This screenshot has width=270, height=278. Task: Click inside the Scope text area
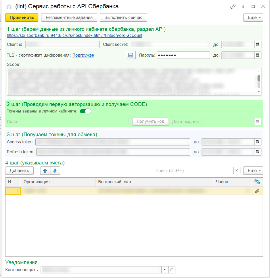(132, 82)
